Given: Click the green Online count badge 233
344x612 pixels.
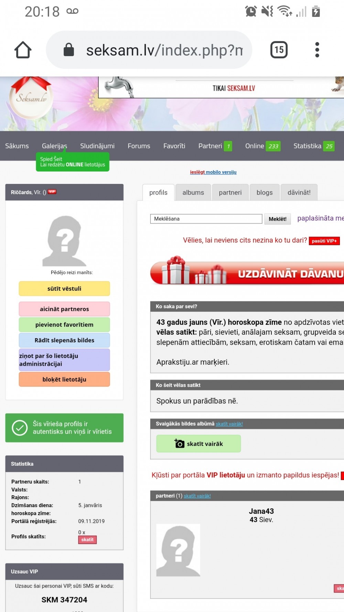Looking at the screenshot, I should [x=273, y=146].
